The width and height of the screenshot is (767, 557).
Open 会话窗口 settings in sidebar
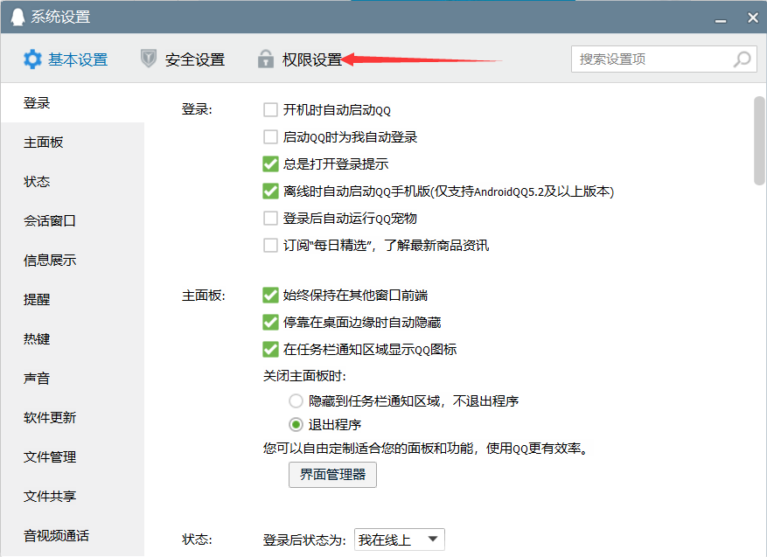73,220
